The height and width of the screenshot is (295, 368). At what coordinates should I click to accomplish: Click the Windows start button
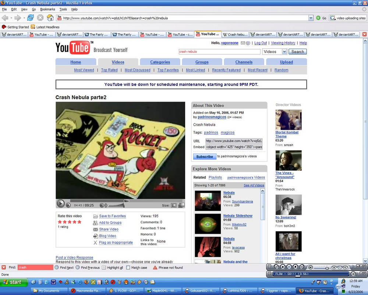[14, 282]
